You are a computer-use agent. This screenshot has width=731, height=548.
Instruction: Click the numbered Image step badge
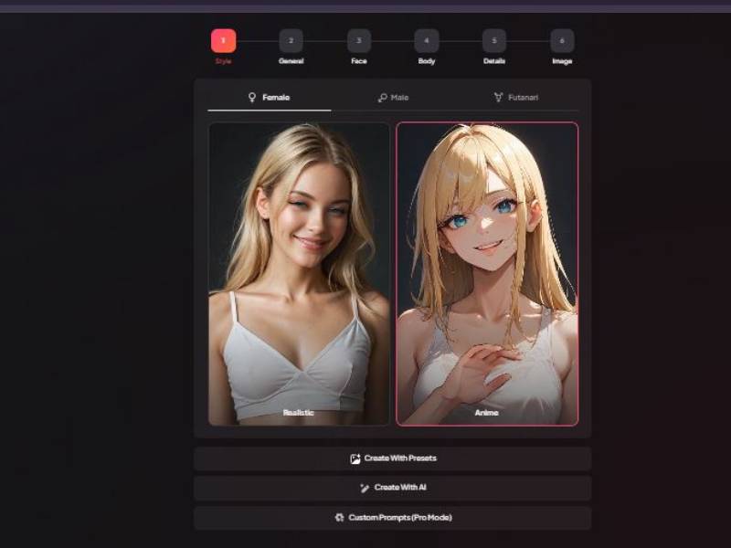(562, 41)
